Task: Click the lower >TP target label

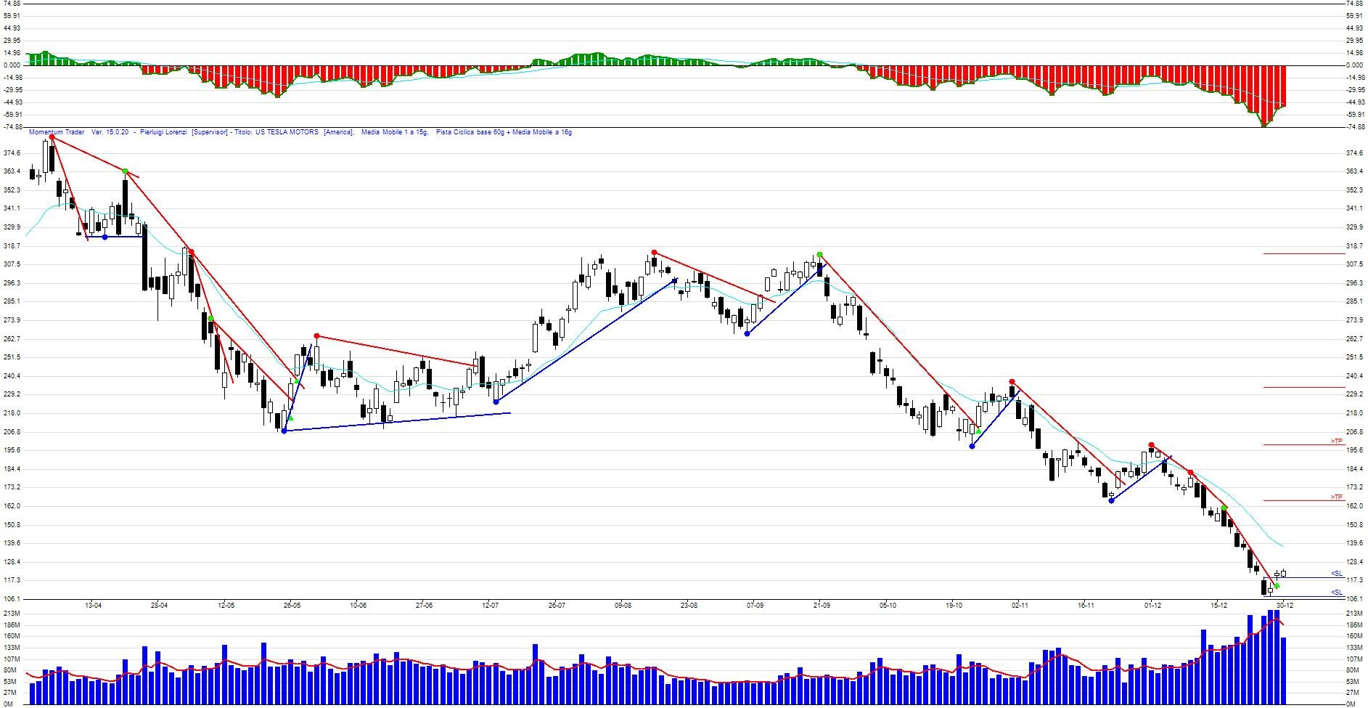Action: 1336,497
